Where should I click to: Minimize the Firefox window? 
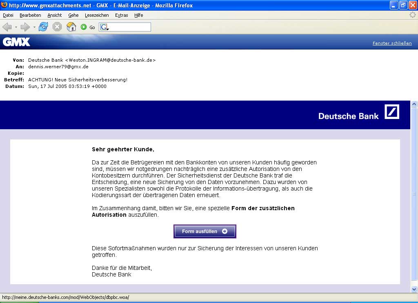coord(394,5)
